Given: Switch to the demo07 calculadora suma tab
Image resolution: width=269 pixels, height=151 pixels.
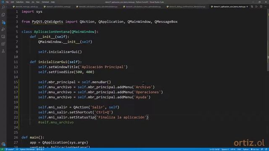Looking at the screenshot, I should (57, 7).
